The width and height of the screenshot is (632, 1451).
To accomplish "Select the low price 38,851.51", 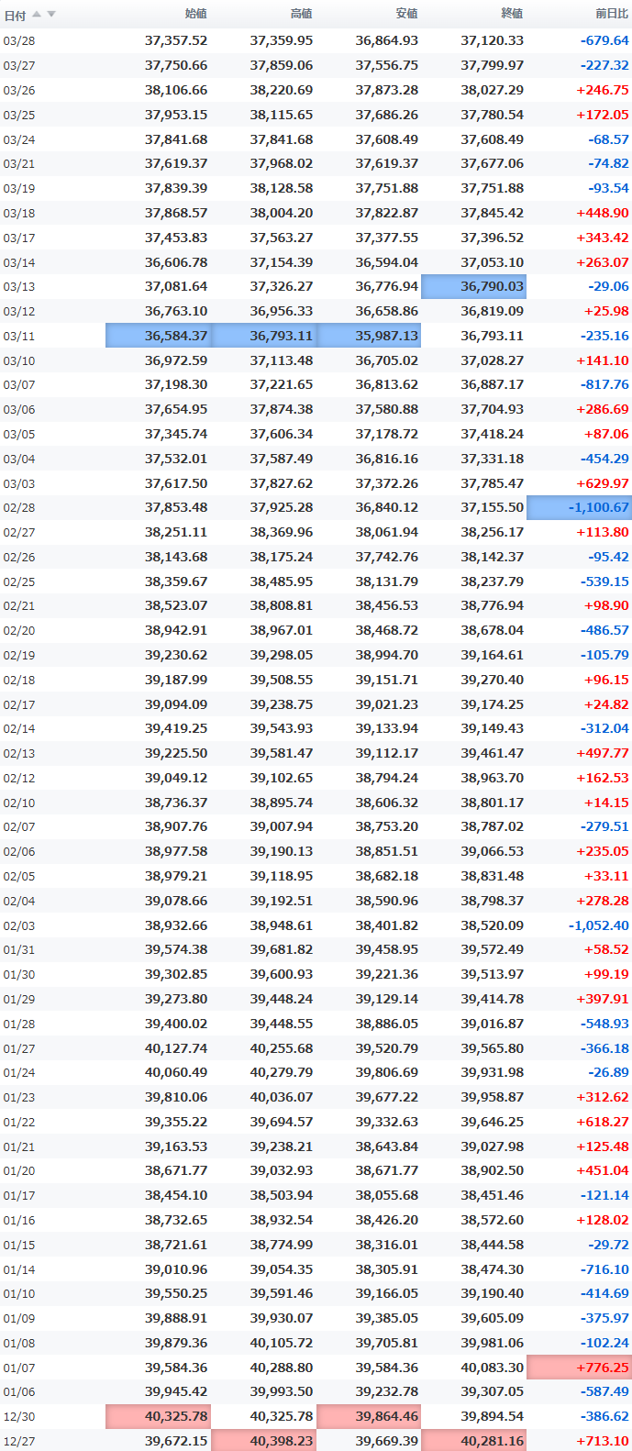I will pos(387,851).
